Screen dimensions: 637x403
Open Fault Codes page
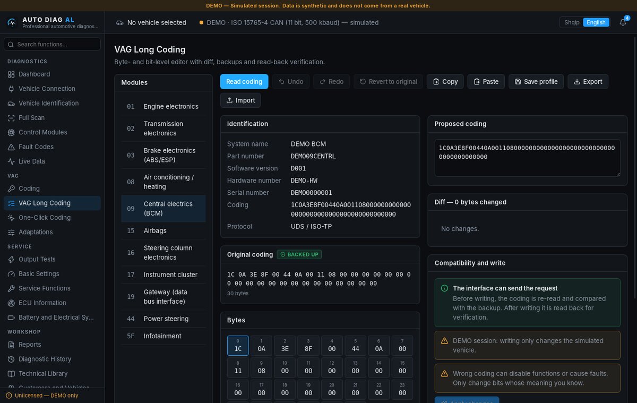pyautogui.click(x=52, y=147)
